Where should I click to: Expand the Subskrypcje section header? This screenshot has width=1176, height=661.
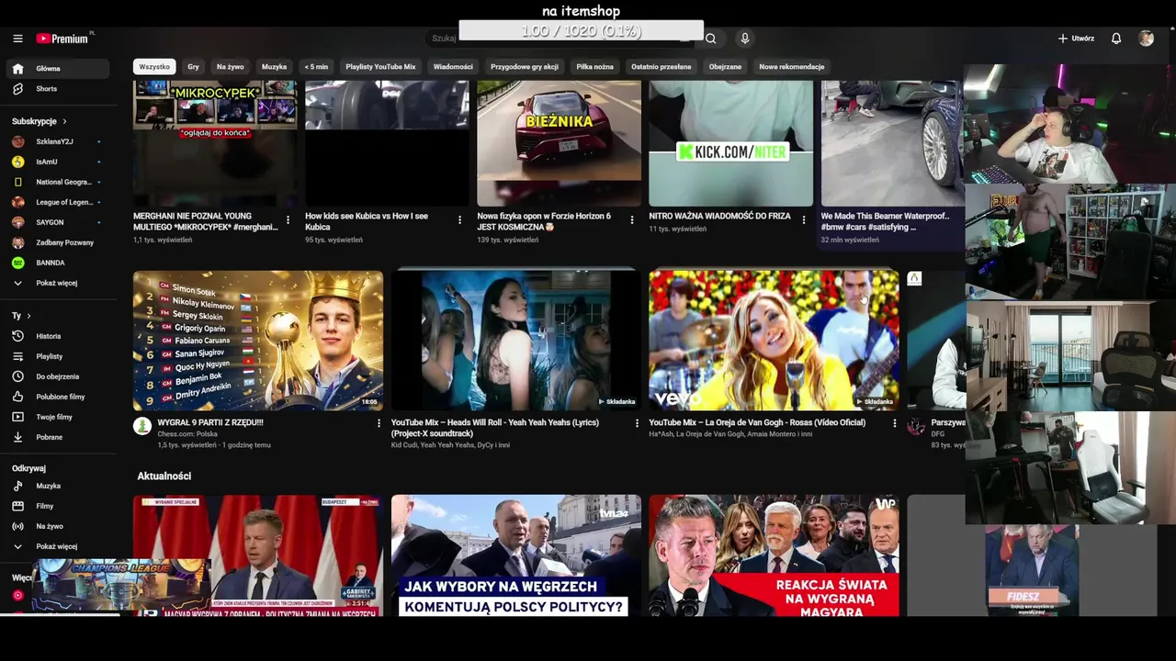click(40, 121)
